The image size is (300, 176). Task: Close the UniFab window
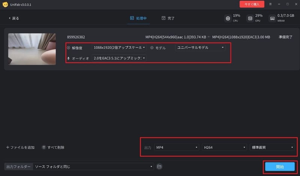(296, 4)
